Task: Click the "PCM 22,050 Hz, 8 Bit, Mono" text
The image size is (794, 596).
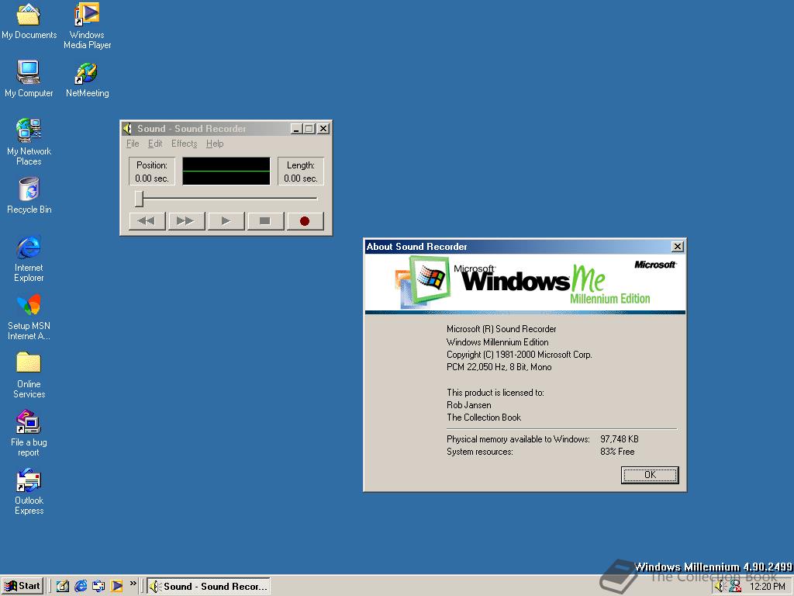Action: tap(499, 367)
